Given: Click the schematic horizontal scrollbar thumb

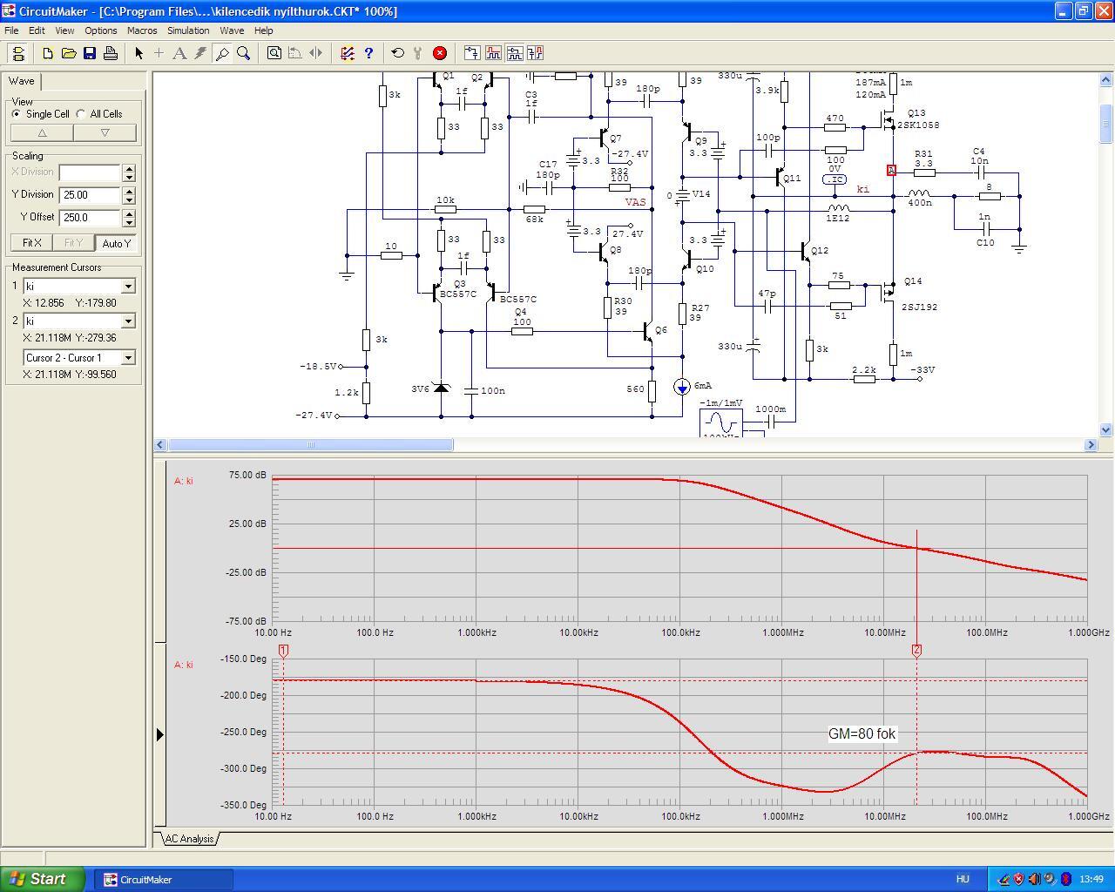Looking at the screenshot, I should click(x=311, y=445).
